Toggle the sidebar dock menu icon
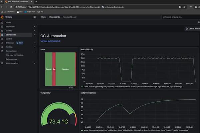200x133 pixels. pyautogui.click(x=35, y=17)
